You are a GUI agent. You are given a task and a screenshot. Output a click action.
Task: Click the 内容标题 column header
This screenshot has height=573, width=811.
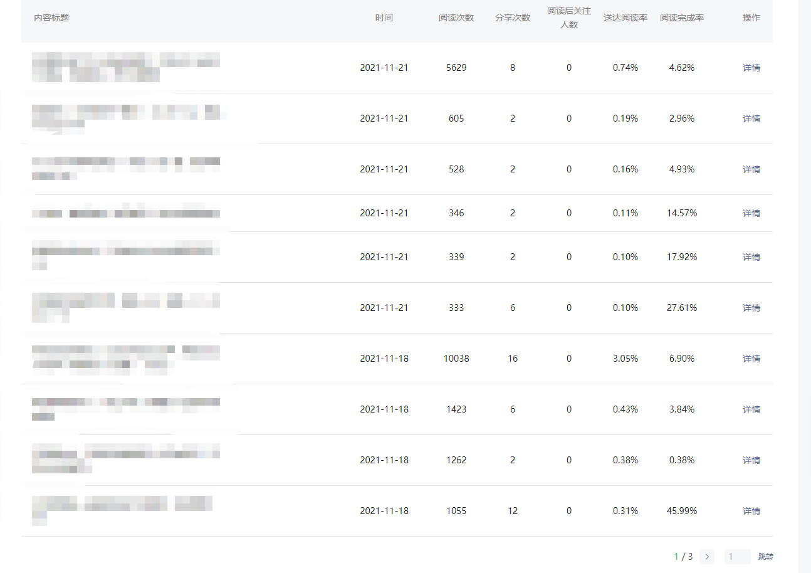click(51, 18)
